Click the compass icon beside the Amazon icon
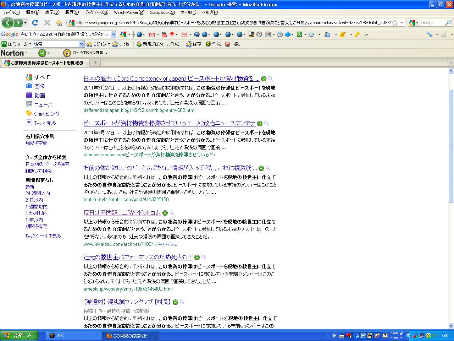Screen dimensions: 454x341 [x=259, y=34]
